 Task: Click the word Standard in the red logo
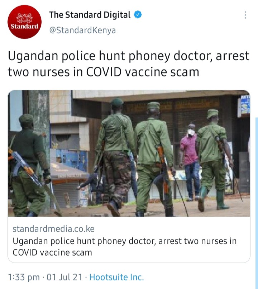point(24,27)
